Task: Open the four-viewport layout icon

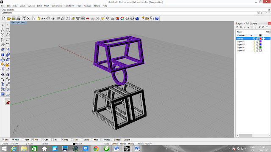Action: point(83,19)
